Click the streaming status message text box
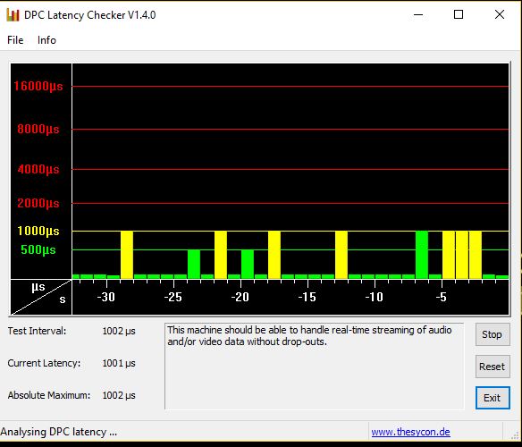The image size is (522, 447). click(x=315, y=366)
